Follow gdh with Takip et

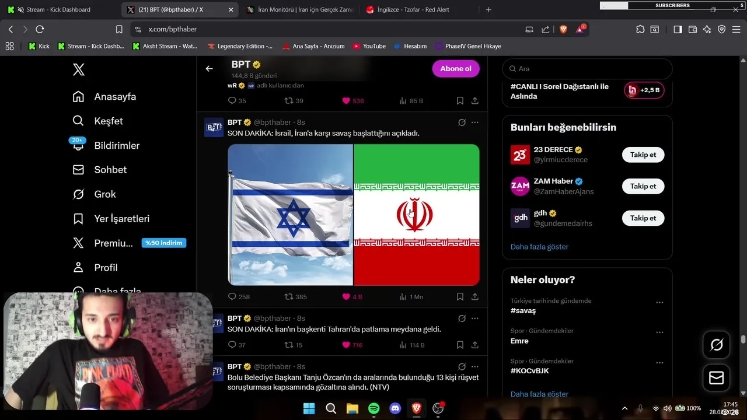(x=643, y=218)
